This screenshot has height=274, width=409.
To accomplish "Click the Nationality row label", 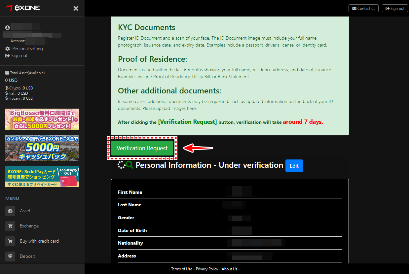I will [x=130, y=243].
